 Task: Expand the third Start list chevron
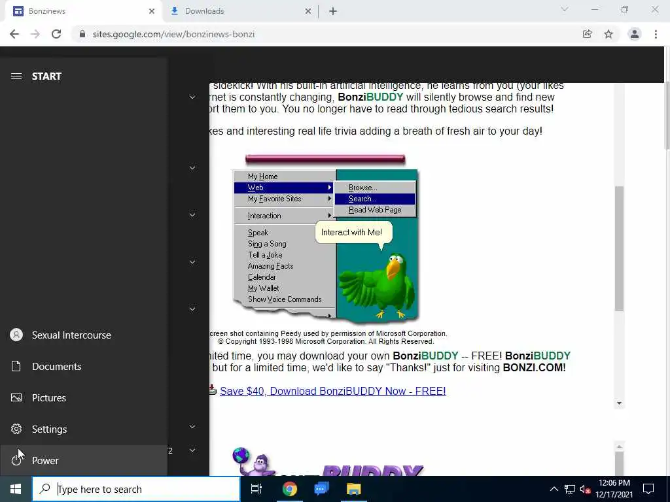(x=192, y=215)
